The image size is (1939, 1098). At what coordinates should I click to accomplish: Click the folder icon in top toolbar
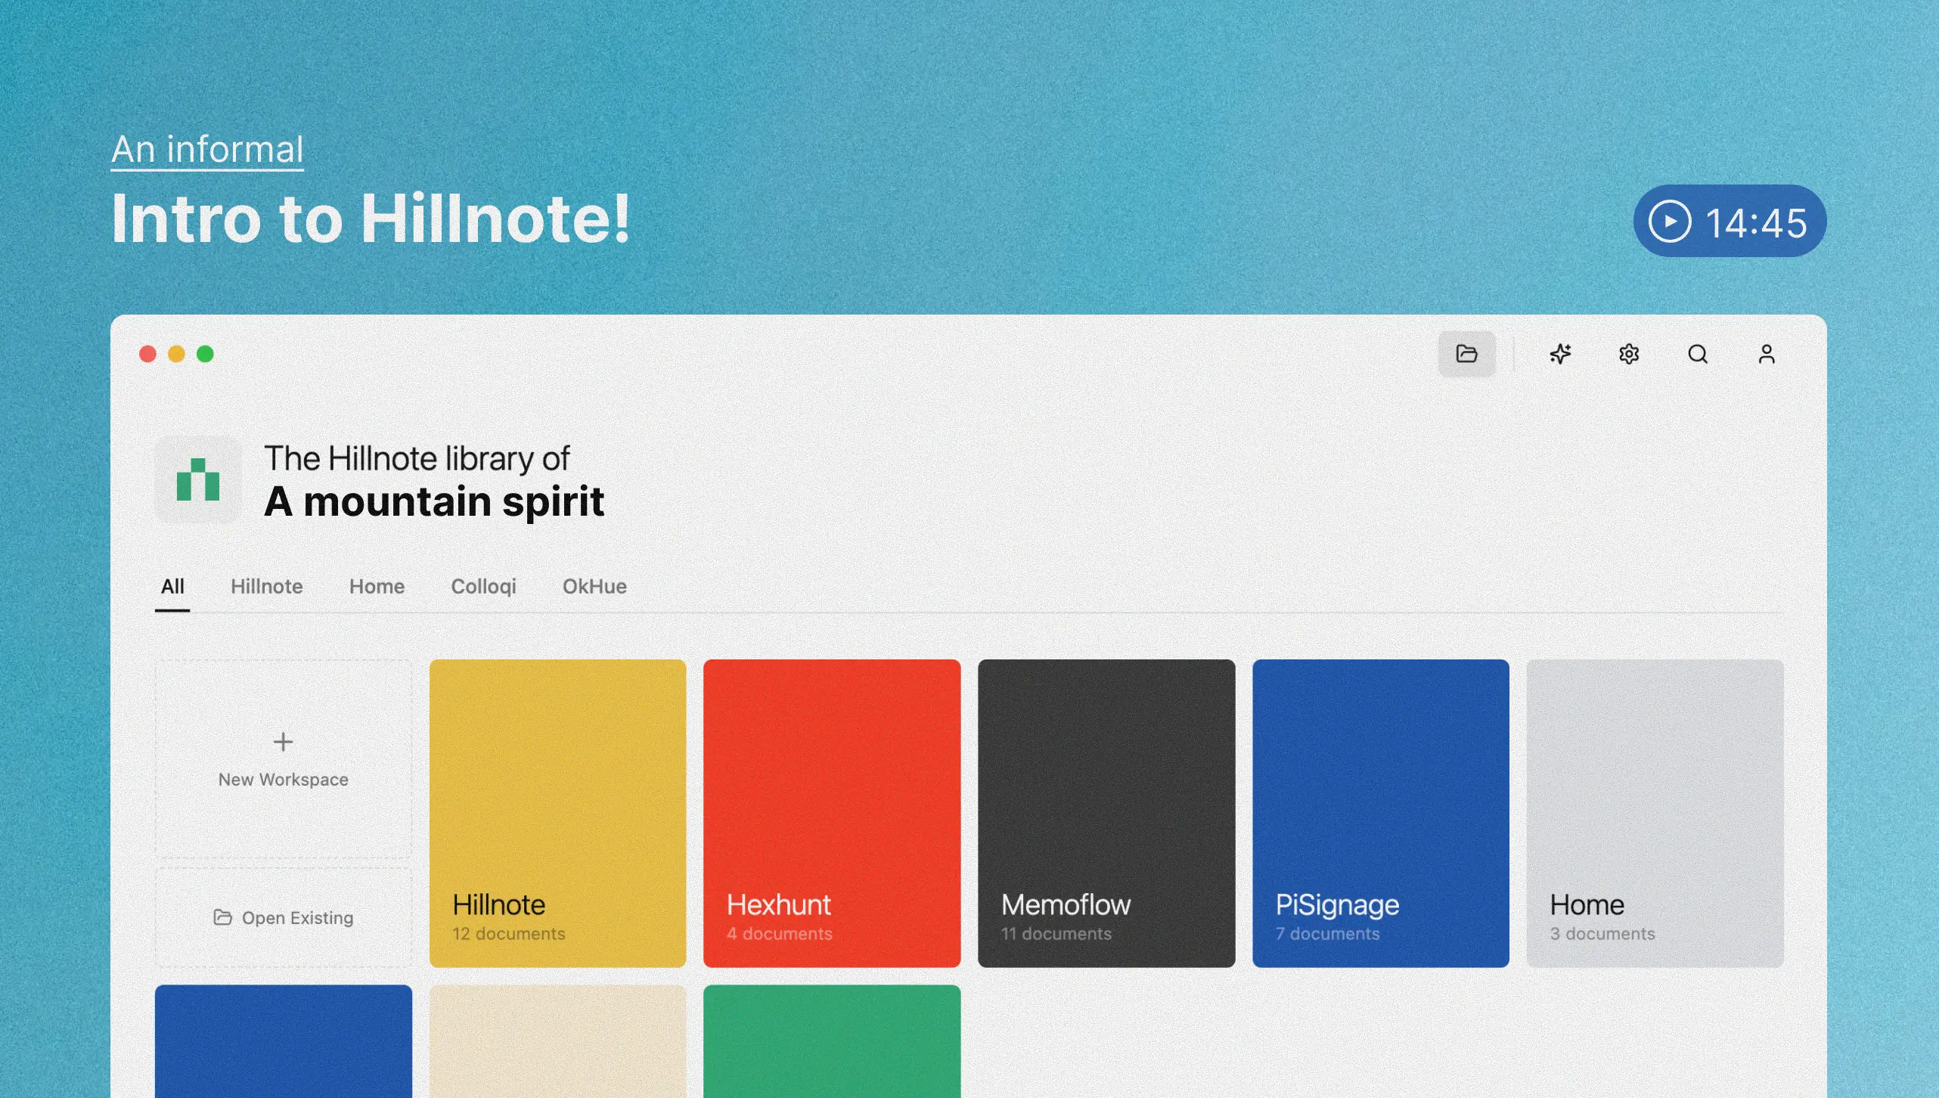pyautogui.click(x=1466, y=354)
